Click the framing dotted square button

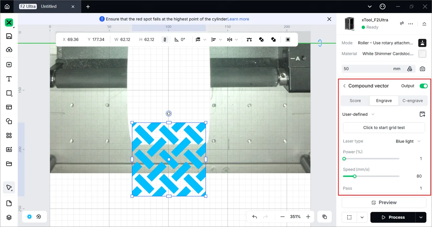tap(349, 217)
